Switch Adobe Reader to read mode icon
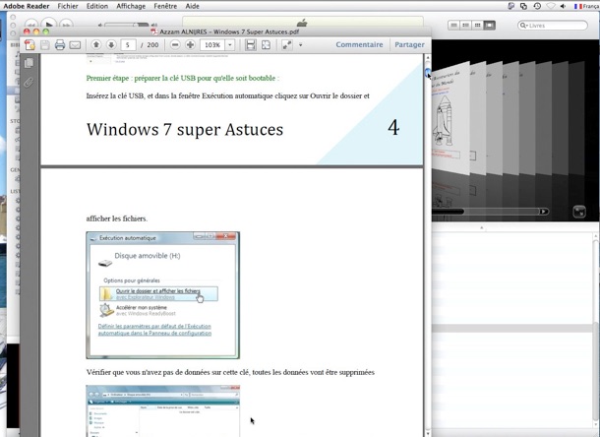 point(287,45)
